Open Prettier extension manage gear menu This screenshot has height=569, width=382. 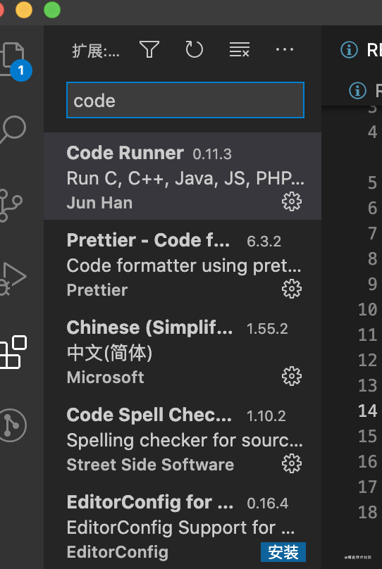[292, 289]
